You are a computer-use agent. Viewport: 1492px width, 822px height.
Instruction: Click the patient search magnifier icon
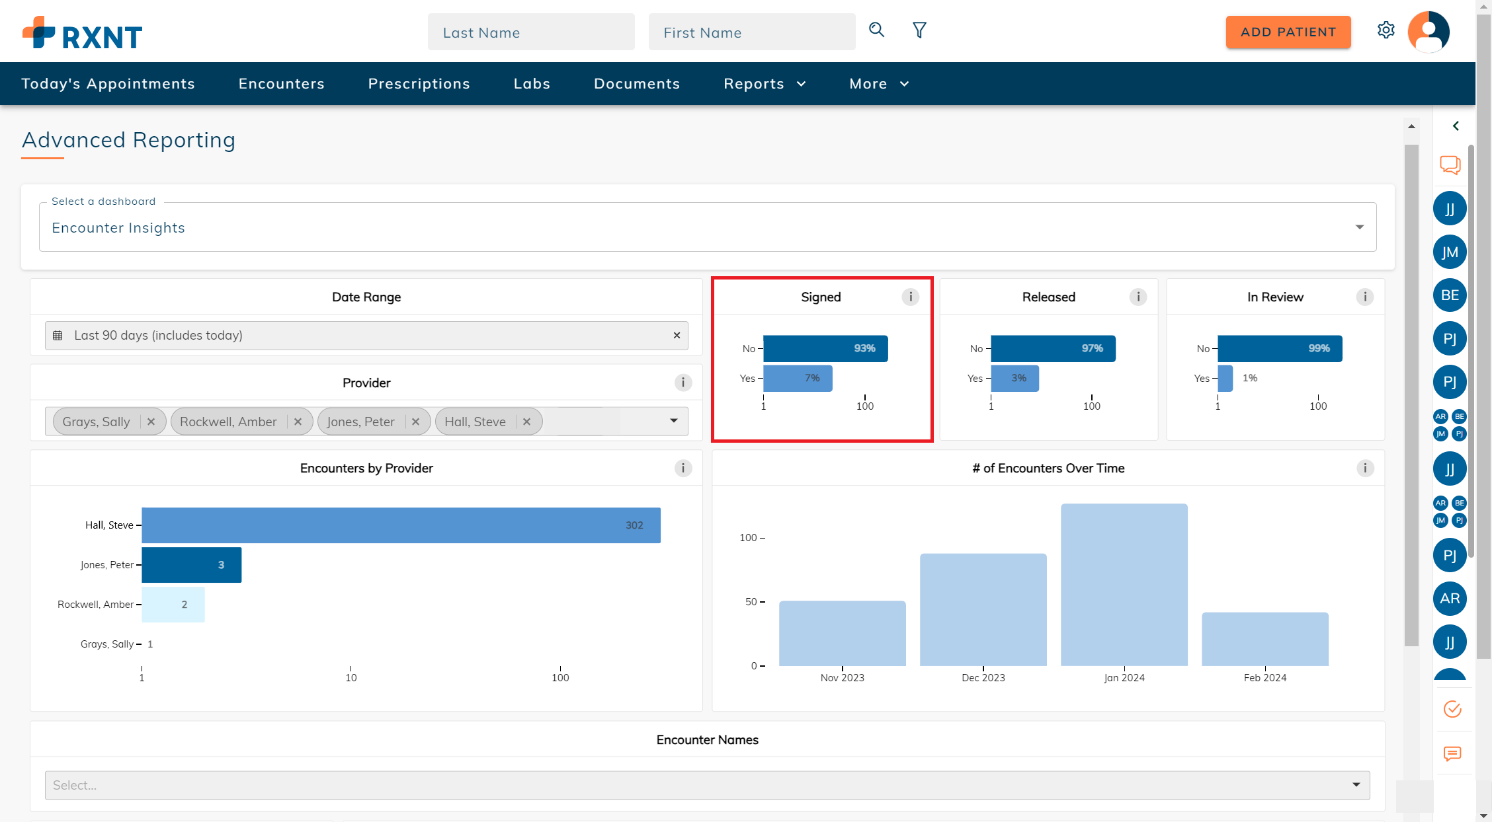click(876, 30)
